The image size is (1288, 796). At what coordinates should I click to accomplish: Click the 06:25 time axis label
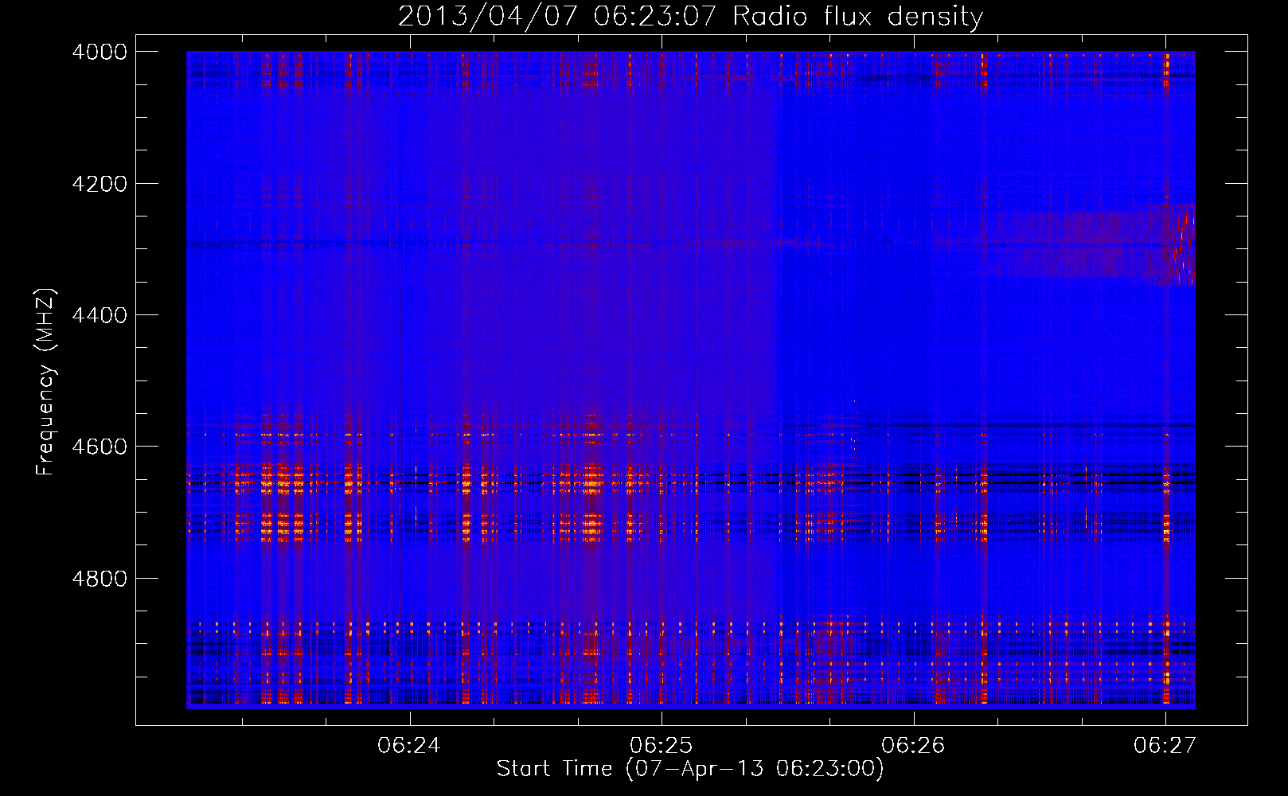pyautogui.click(x=662, y=745)
